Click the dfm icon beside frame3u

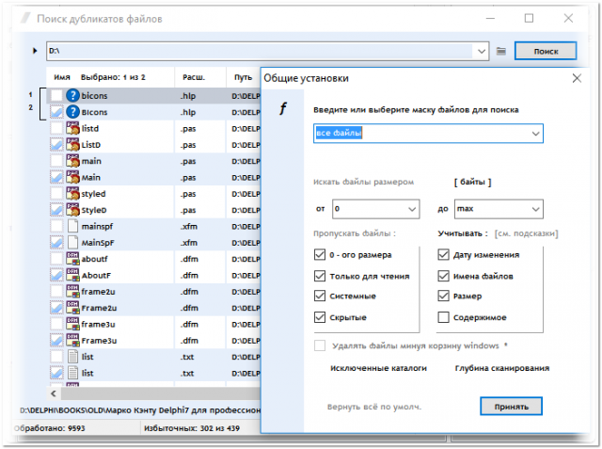(72, 324)
